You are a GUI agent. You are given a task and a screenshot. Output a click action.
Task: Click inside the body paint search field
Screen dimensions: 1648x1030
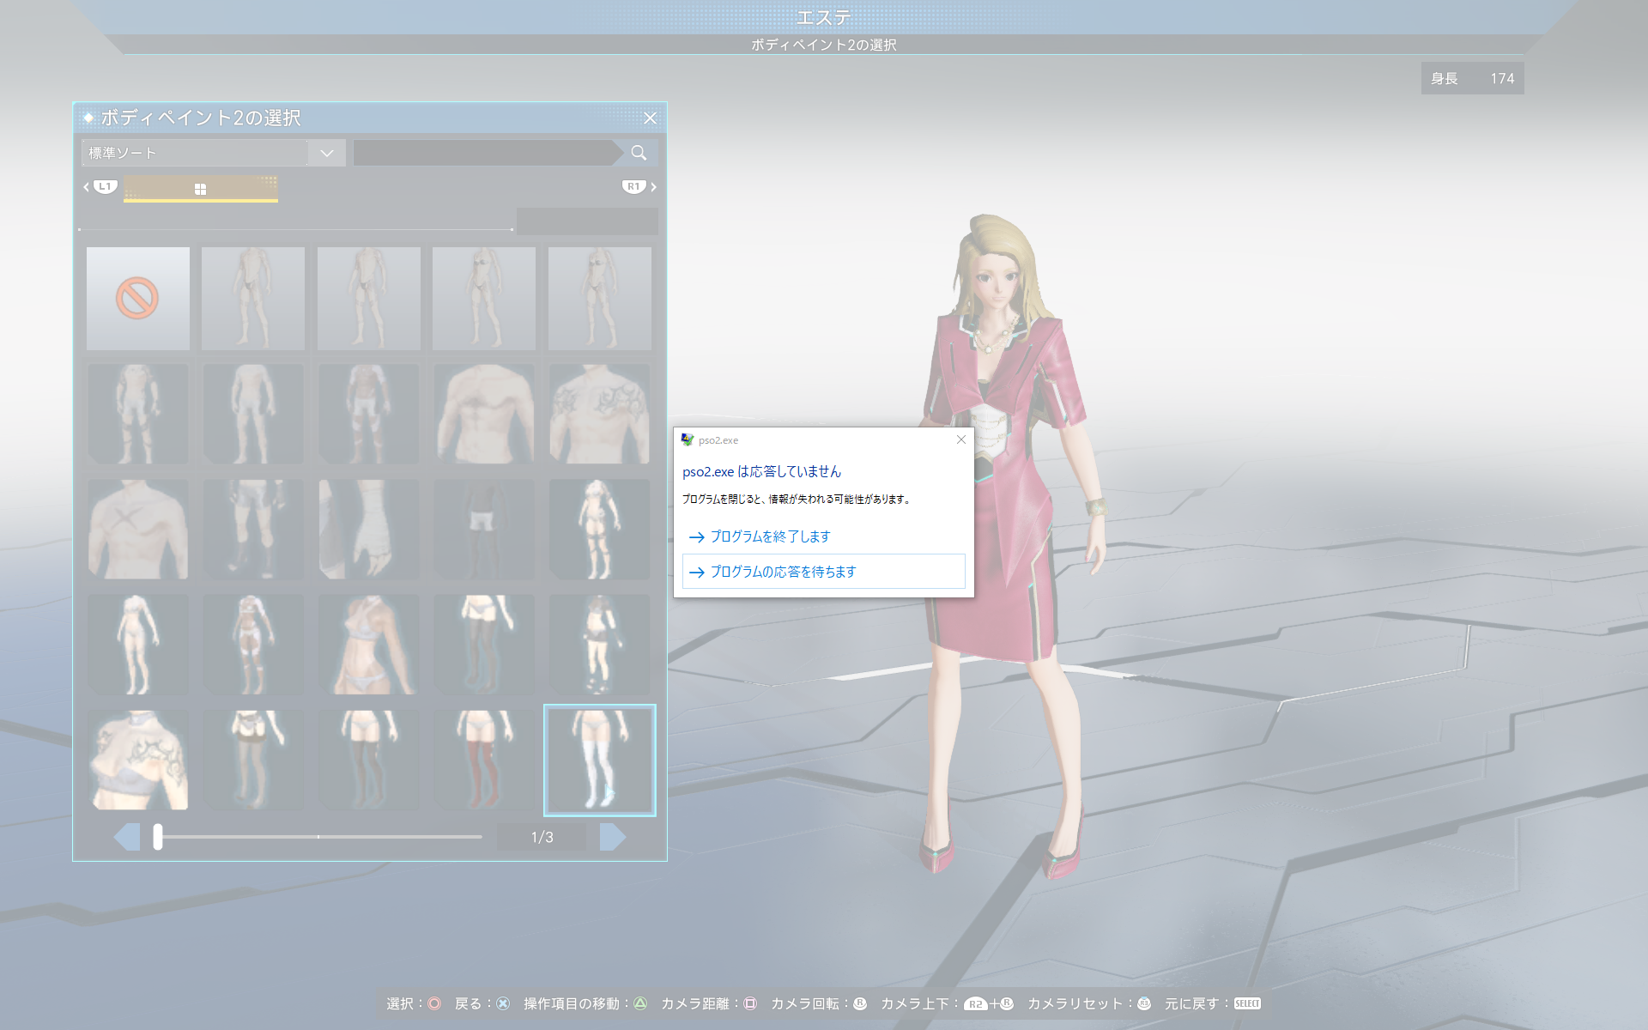tap(485, 153)
